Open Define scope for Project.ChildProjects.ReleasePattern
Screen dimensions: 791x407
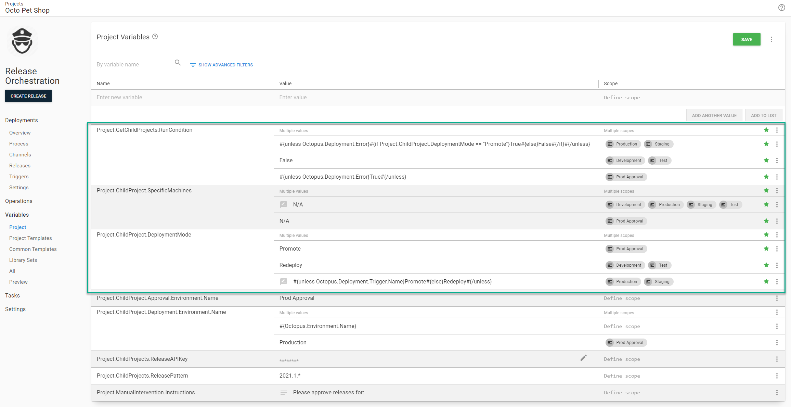pos(622,376)
